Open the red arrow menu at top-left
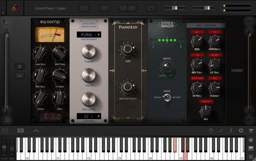This screenshot has width=256, height=161. pos(3,10)
